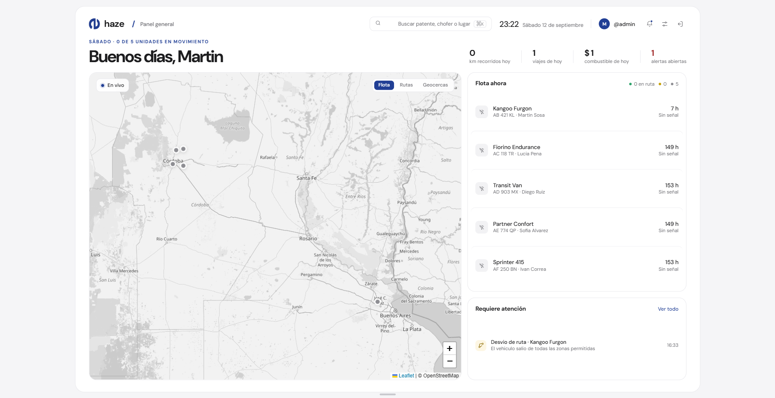Click the km recorridos hoy stat

pos(490,56)
